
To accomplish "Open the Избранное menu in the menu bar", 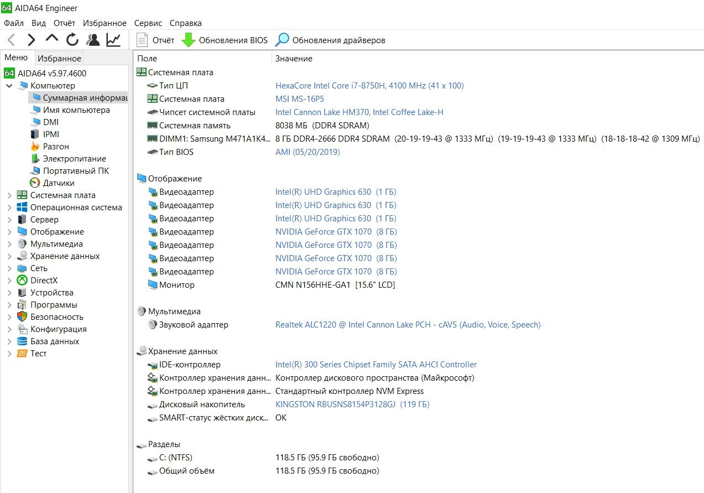I will 105,23.
